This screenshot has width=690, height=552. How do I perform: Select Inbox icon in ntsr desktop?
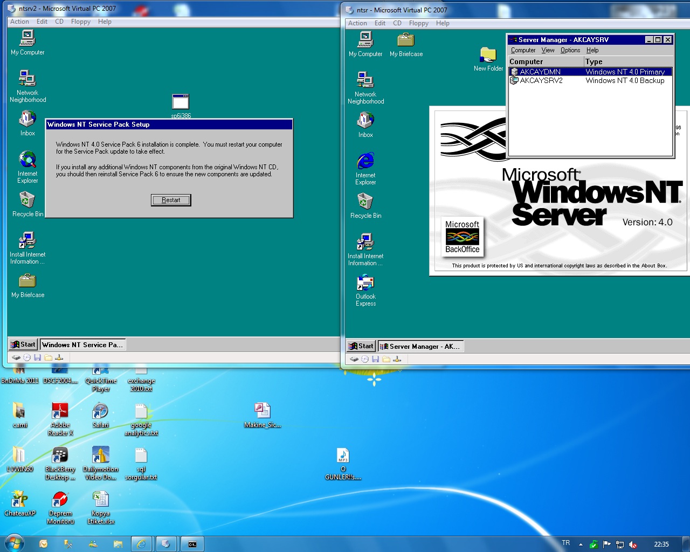[365, 125]
